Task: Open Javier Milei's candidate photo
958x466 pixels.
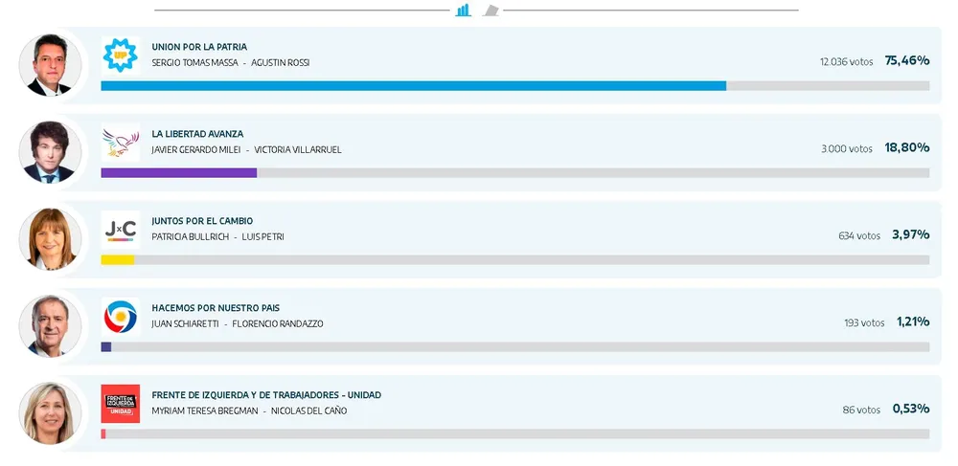Action: coord(50,152)
